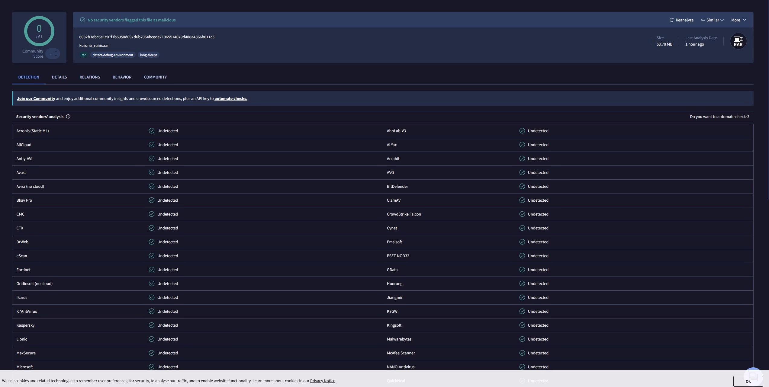The image size is (769, 387).
Task: Click the Undetected check icon for Ikarus
Action: (152, 297)
